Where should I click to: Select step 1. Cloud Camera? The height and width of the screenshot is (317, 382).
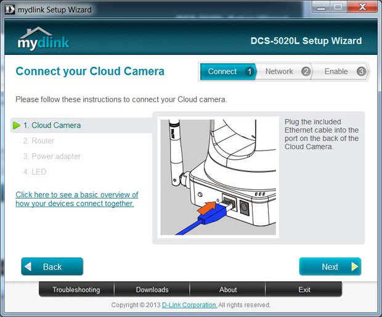(x=81, y=125)
